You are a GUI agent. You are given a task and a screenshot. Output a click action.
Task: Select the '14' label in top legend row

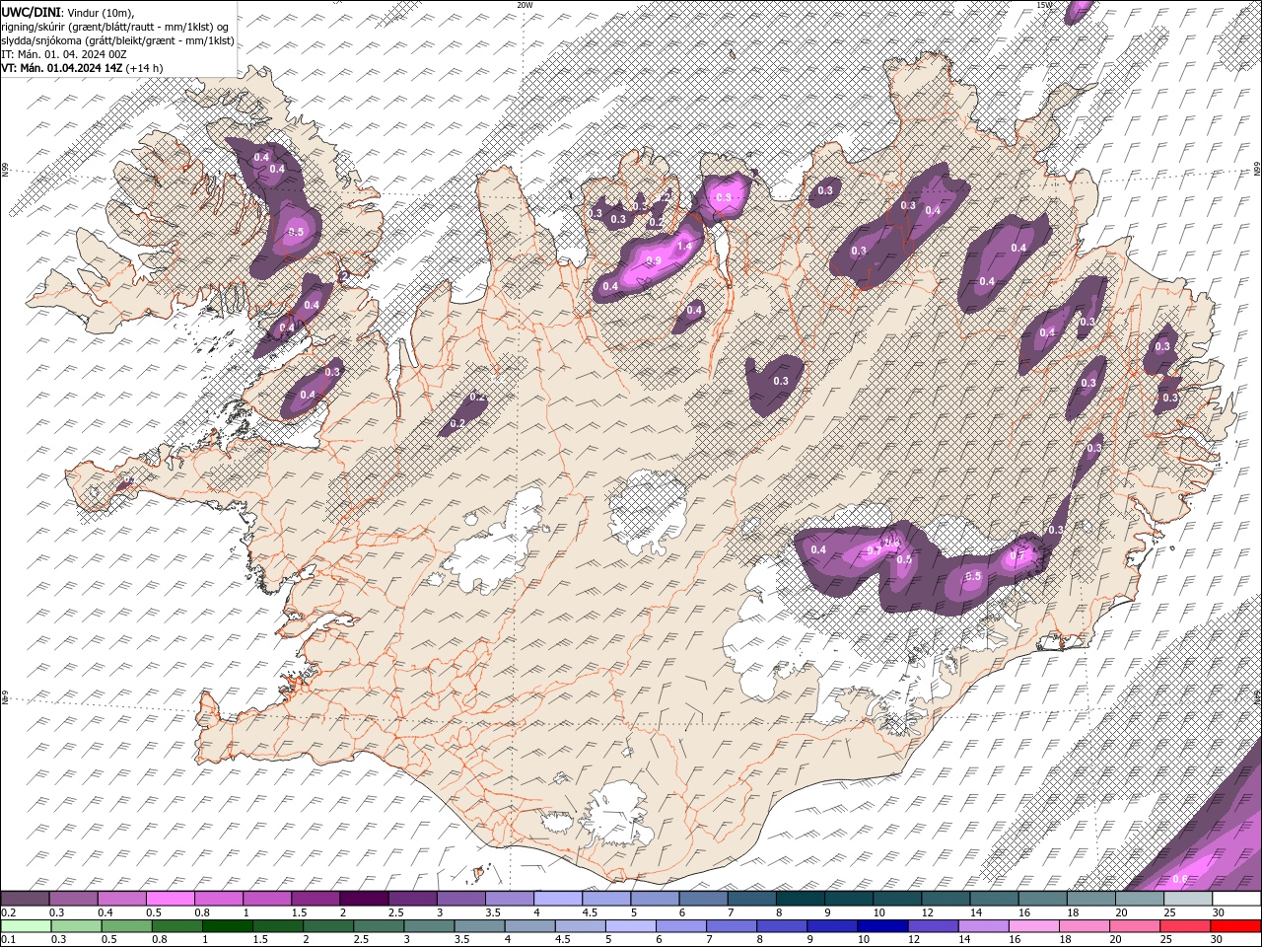tap(975, 912)
